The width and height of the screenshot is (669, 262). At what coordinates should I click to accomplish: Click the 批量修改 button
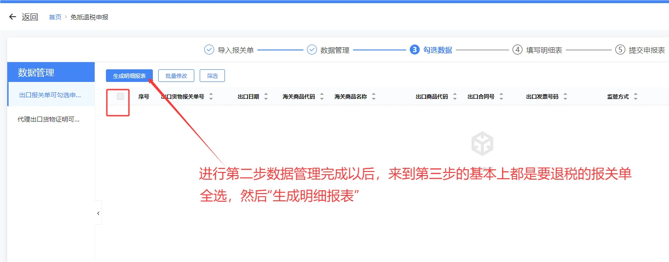coord(176,76)
